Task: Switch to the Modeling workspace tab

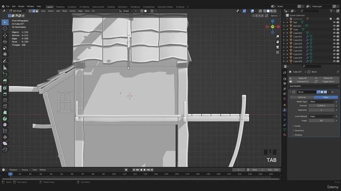Action: (60, 7)
